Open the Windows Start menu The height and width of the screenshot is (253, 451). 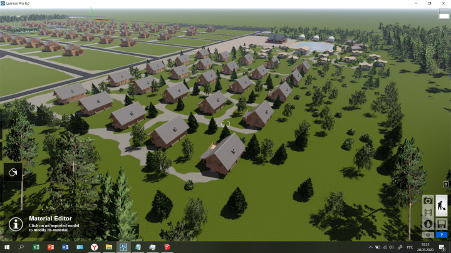pos(7,247)
